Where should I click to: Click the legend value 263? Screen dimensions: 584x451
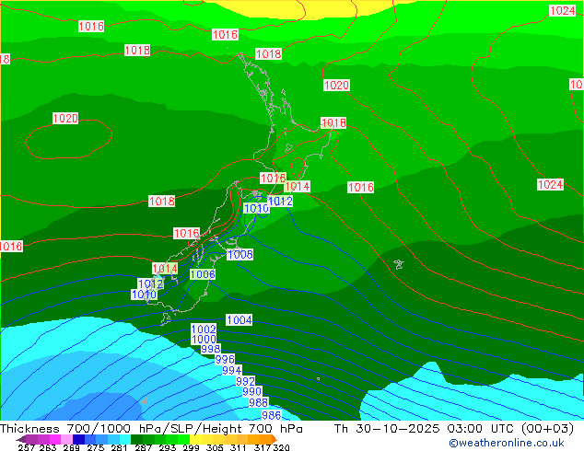48,447
